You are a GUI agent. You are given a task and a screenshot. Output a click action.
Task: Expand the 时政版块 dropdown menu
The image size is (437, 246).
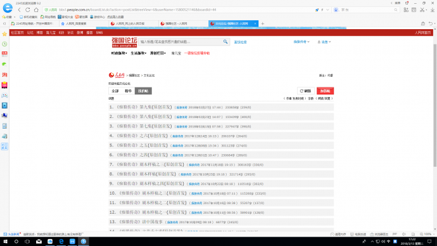click(119, 53)
